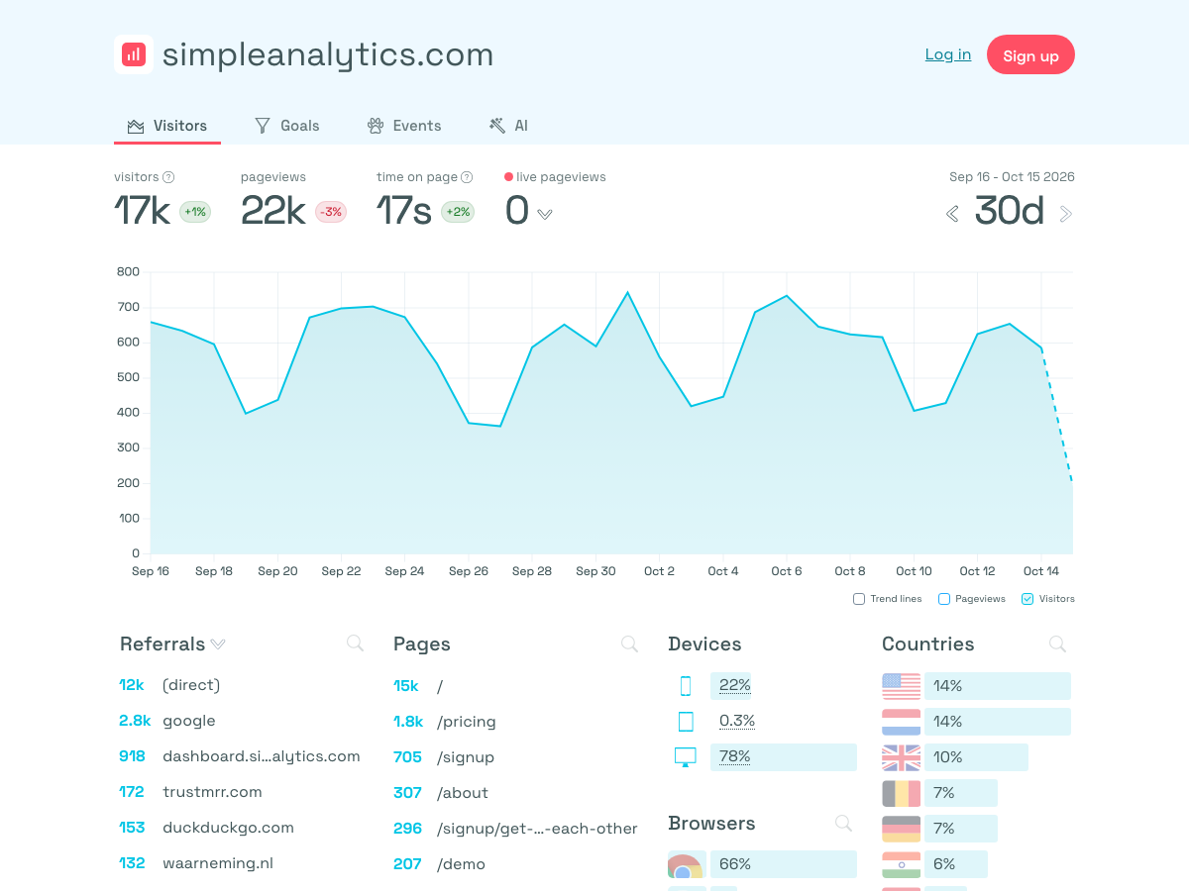Viewport: 1189px width, 891px height.
Task: Uncheck the Visitors checkbox
Action: (1027, 599)
